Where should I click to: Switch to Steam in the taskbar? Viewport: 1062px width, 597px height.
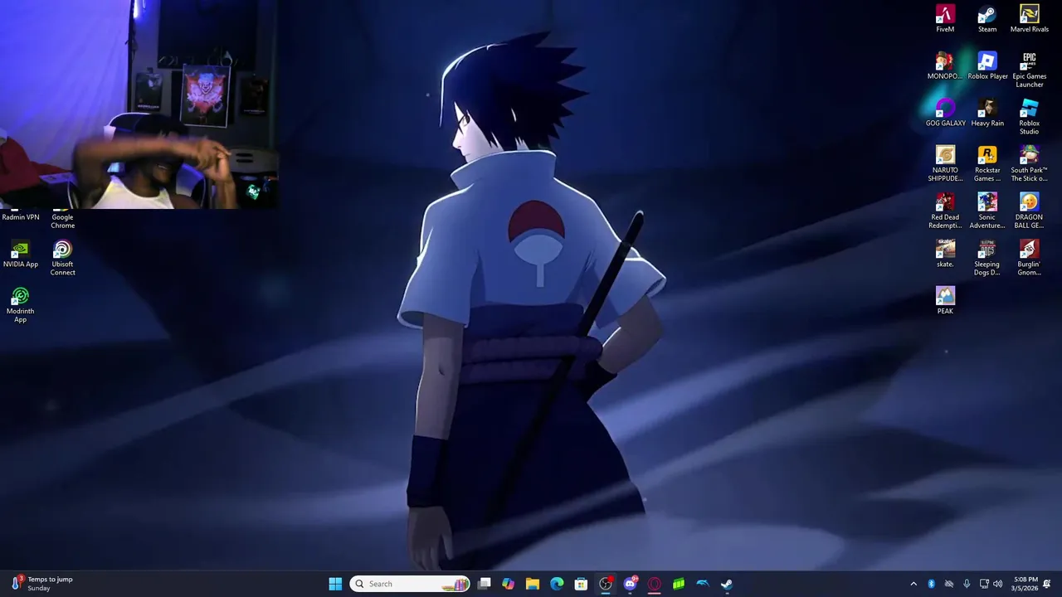coord(727,584)
